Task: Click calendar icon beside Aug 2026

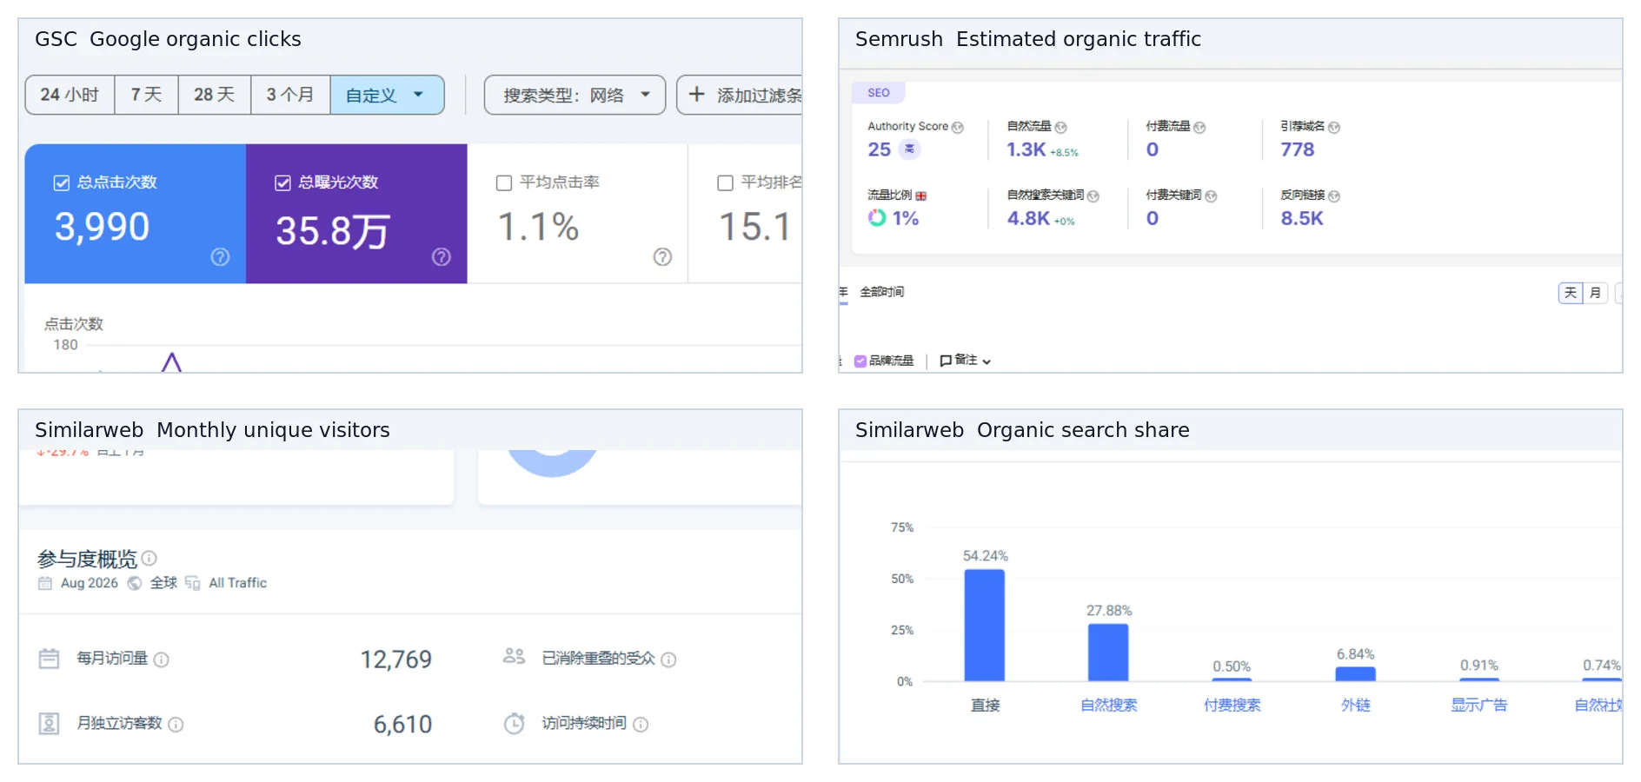Action: pyautogui.click(x=45, y=583)
